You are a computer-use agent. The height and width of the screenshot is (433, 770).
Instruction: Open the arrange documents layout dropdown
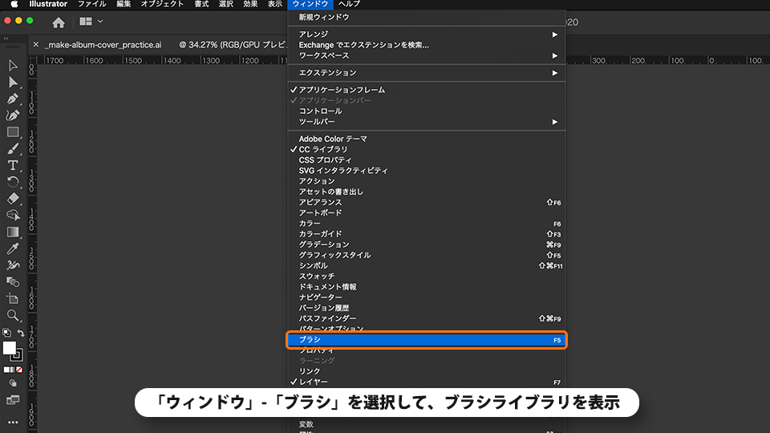pos(91,22)
